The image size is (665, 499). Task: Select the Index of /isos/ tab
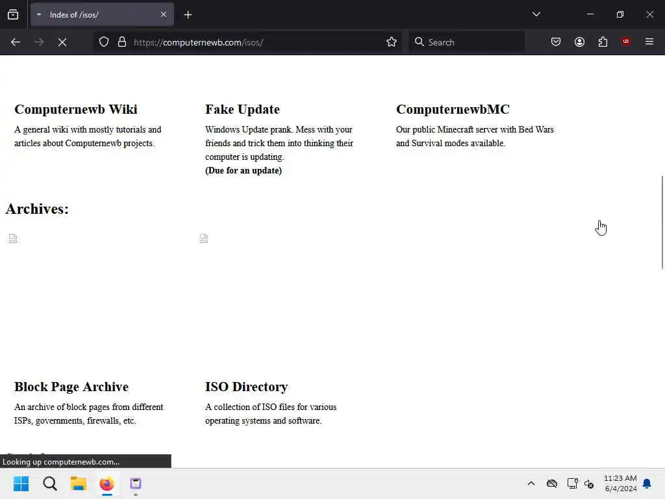(x=102, y=15)
